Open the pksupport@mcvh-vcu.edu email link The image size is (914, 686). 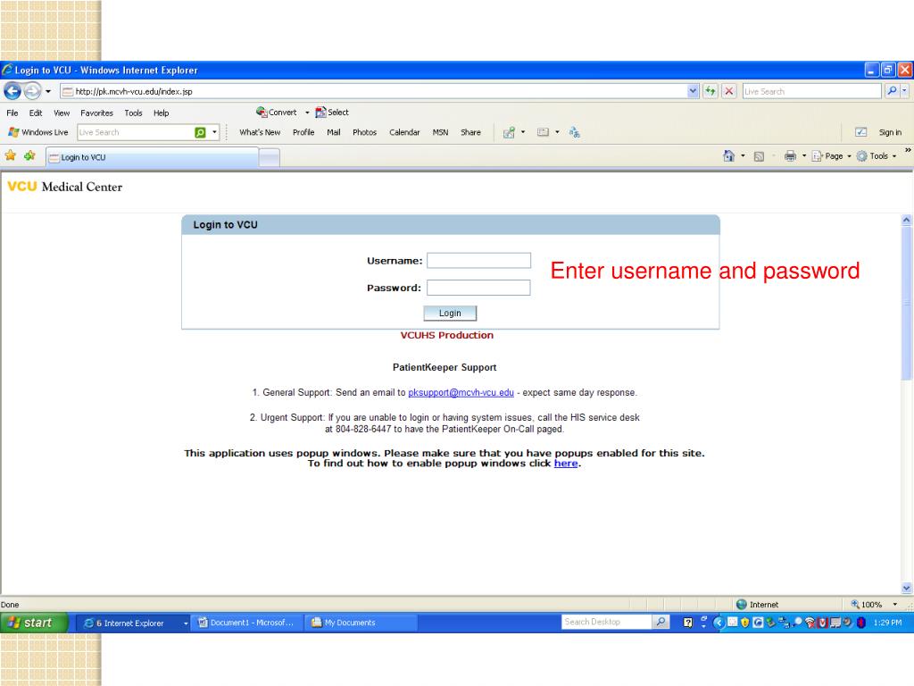coord(461,393)
